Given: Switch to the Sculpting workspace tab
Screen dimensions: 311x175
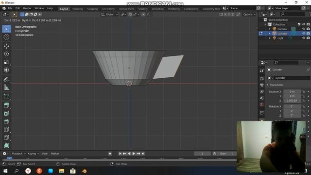Looking at the screenshot, I should click(x=93, y=9).
